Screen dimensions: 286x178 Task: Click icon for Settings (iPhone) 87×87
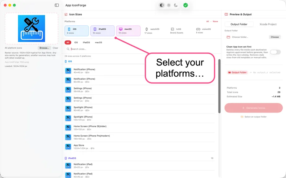click(68, 100)
